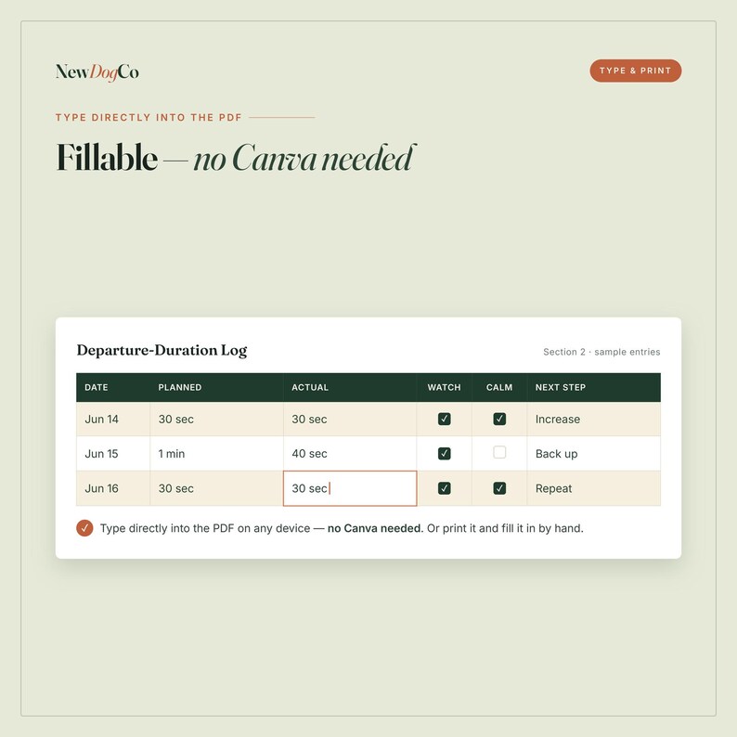Click the 'Fillable — no Canva needed' heading
Screen dimensions: 737x737
click(x=237, y=158)
